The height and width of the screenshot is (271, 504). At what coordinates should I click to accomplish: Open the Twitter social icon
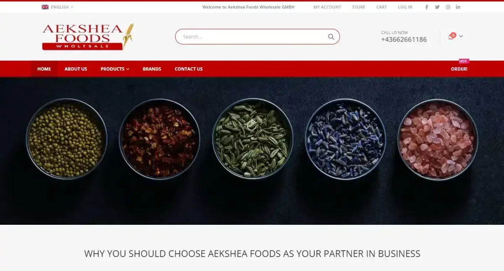[x=437, y=7]
